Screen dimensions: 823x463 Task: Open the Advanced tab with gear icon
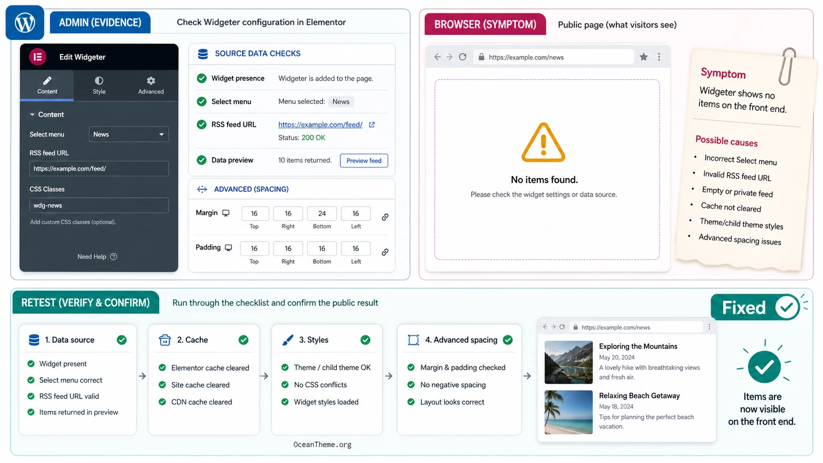(151, 85)
